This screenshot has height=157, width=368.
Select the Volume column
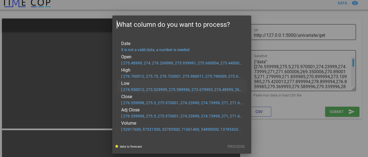pyautogui.click(x=129, y=123)
